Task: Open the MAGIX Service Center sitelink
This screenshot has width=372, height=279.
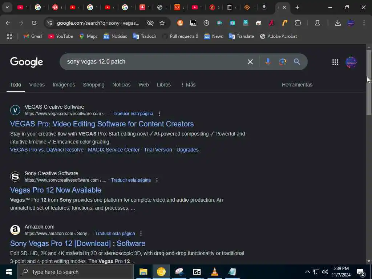Action: (x=114, y=150)
